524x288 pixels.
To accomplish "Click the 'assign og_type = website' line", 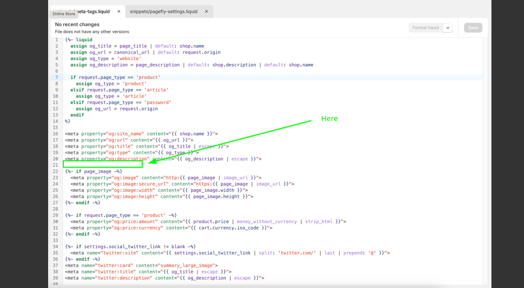I will [x=106, y=59].
